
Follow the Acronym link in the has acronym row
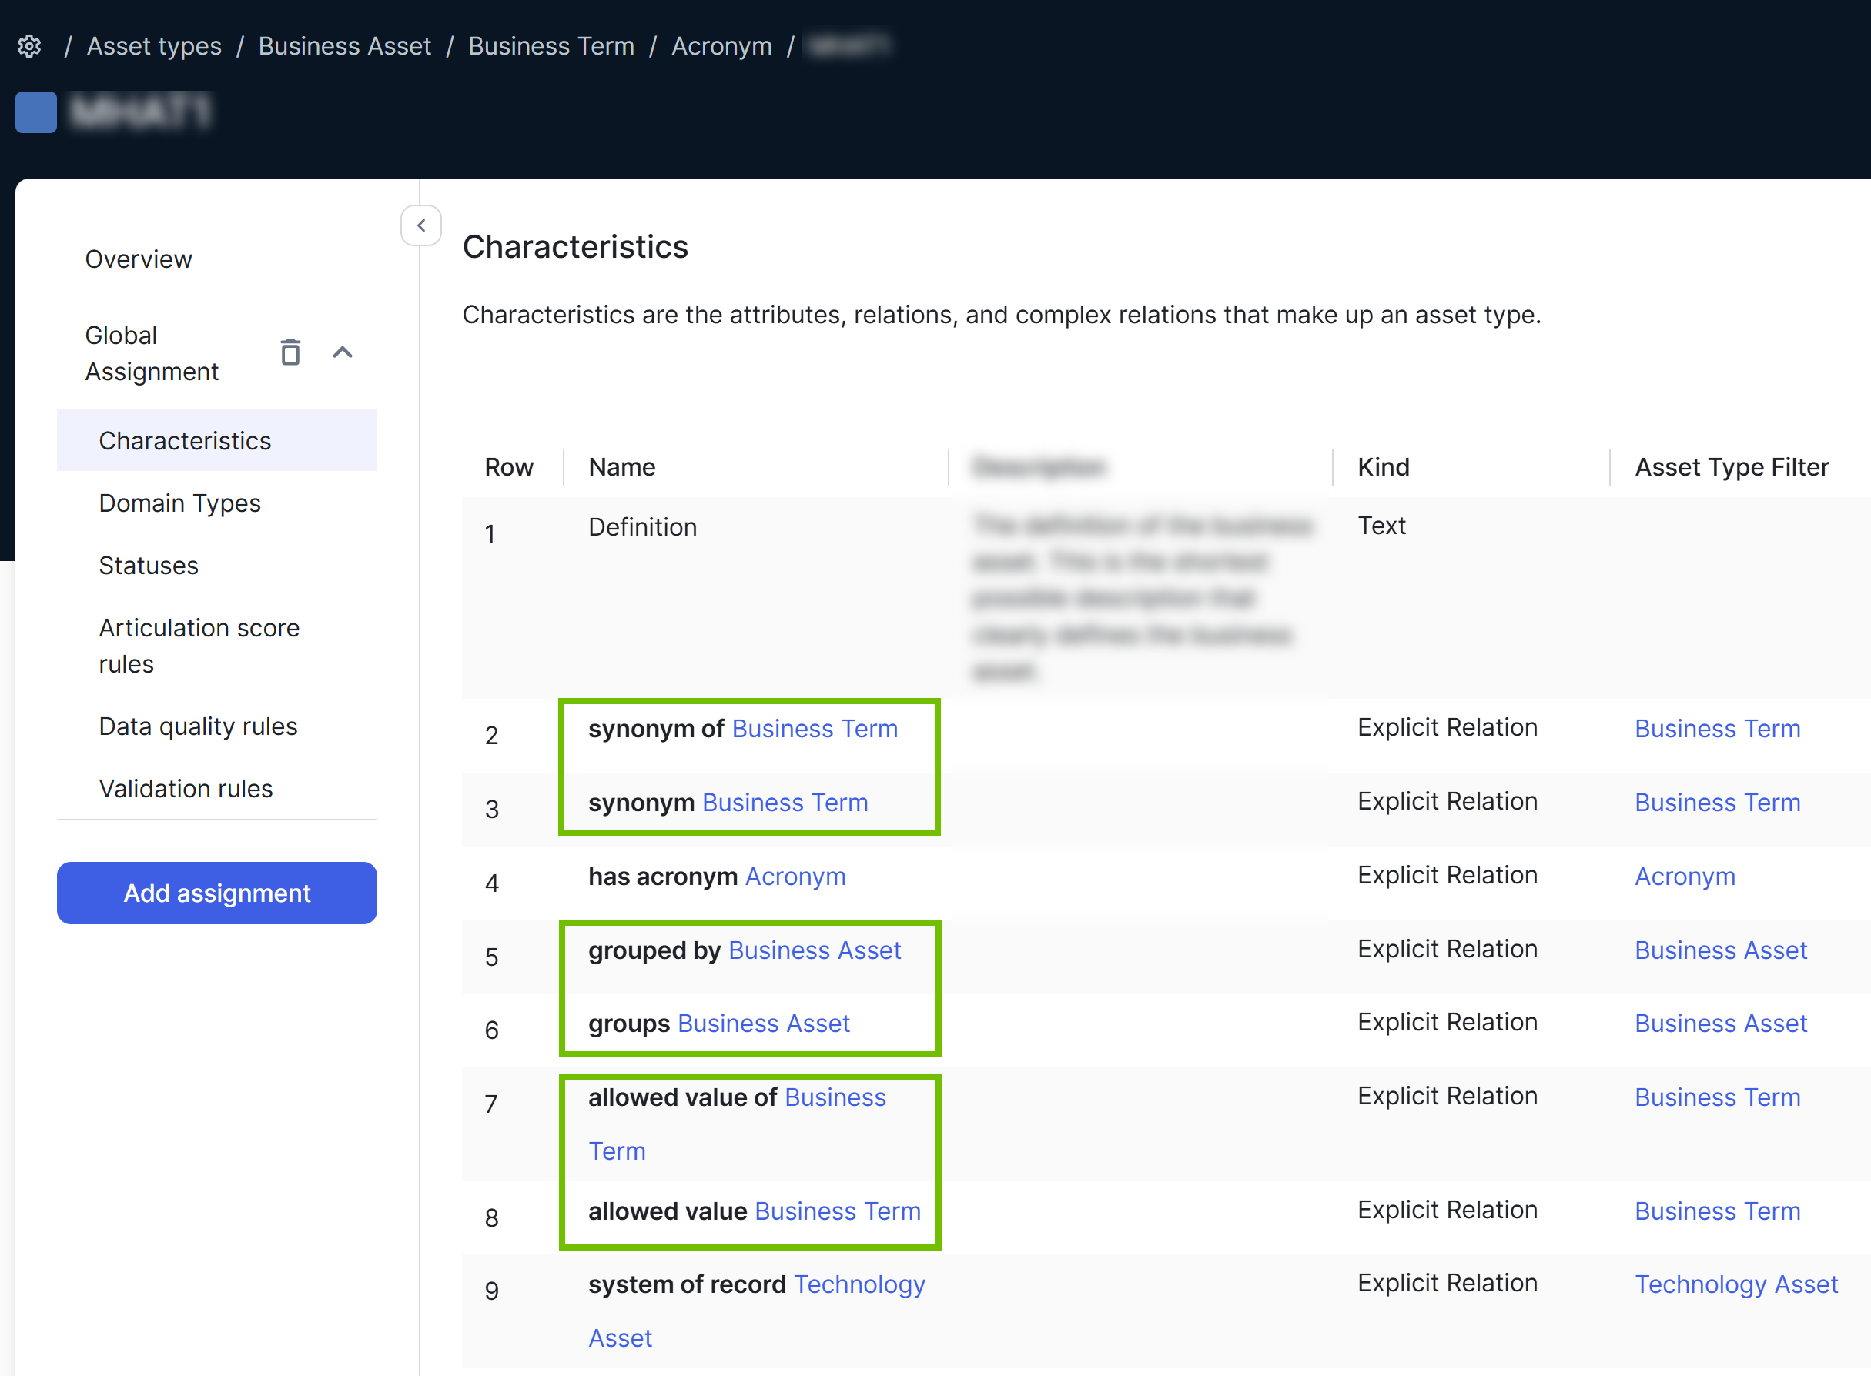(x=795, y=876)
